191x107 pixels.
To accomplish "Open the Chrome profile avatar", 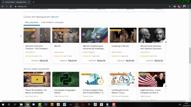I will tap(184, 7).
